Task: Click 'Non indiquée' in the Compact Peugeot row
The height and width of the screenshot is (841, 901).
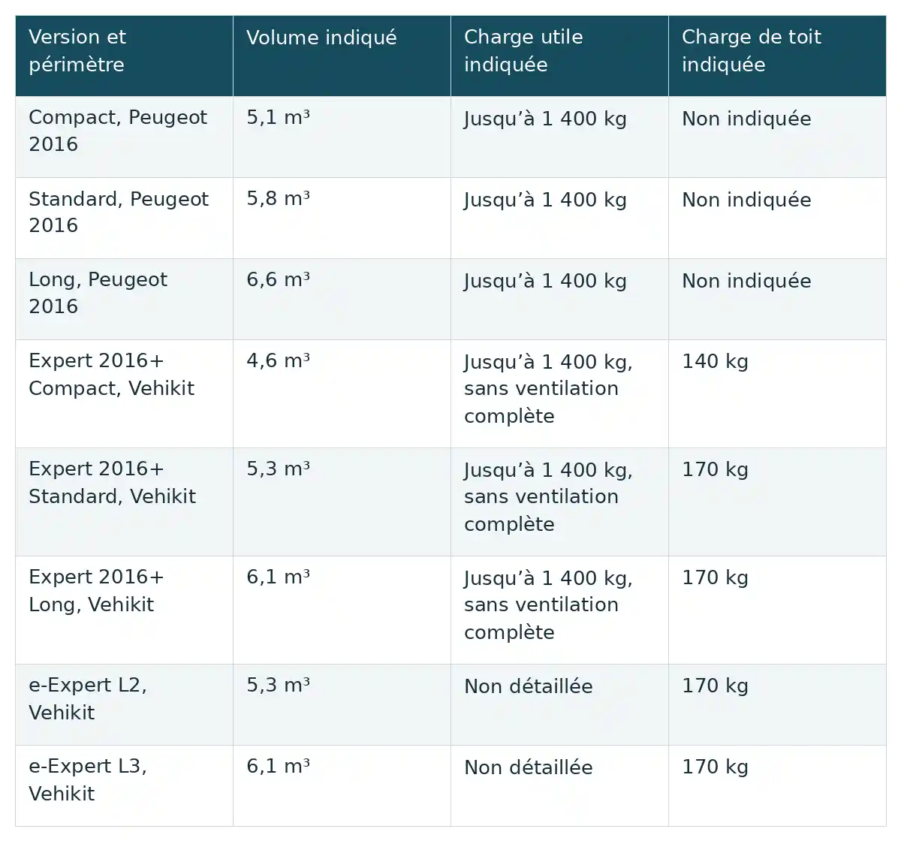Action: [746, 119]
